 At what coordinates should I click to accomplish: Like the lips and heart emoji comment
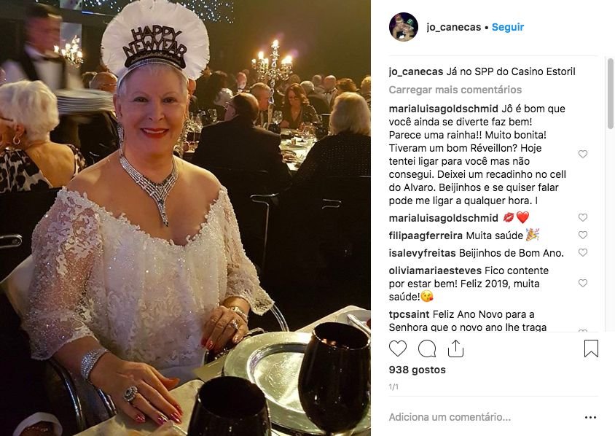[x=583, y=217]
